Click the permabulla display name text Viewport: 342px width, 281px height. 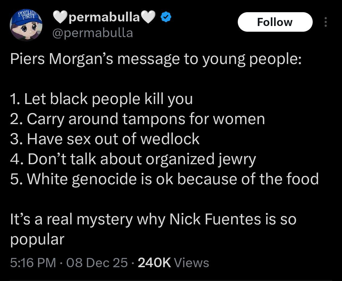pos(104,17)
